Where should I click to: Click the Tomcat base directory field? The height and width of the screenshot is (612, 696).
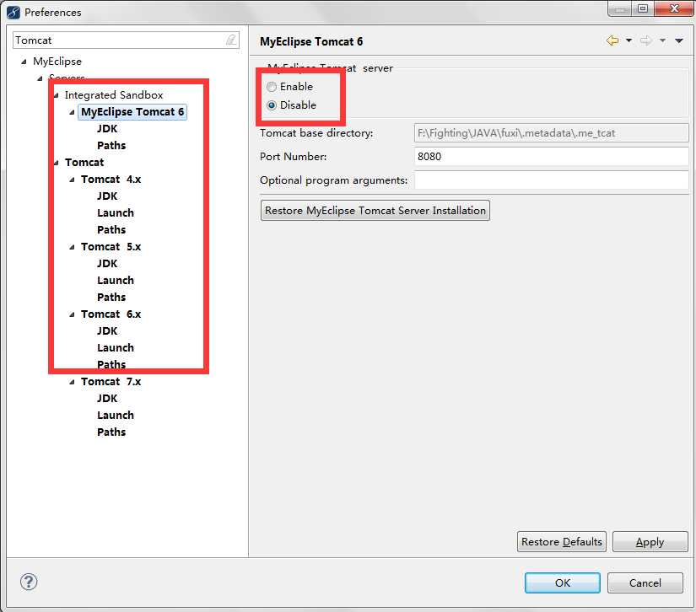[x=551, y=132]
